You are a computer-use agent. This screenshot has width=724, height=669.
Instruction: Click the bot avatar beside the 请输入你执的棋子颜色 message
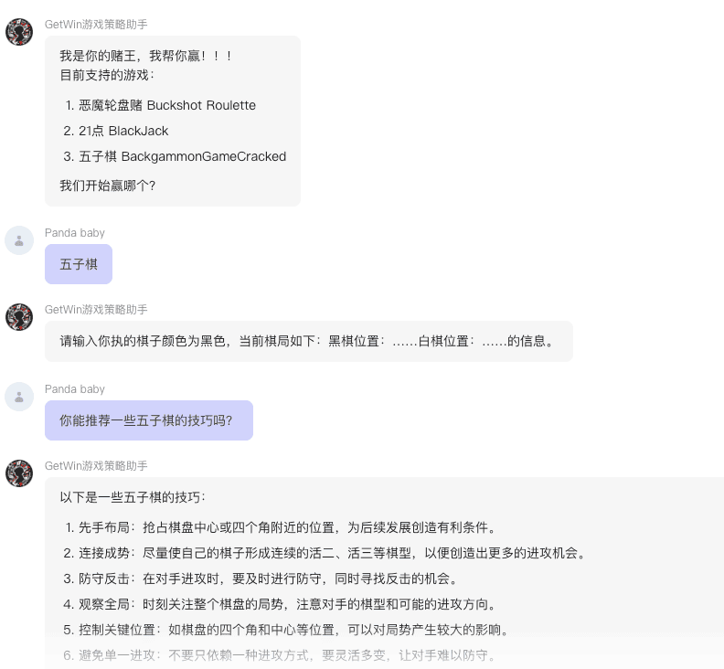[19, 317]
